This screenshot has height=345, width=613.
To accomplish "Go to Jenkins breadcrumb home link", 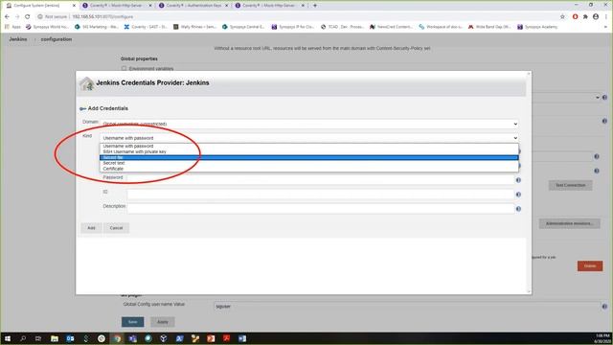I will tap(18, 39).
